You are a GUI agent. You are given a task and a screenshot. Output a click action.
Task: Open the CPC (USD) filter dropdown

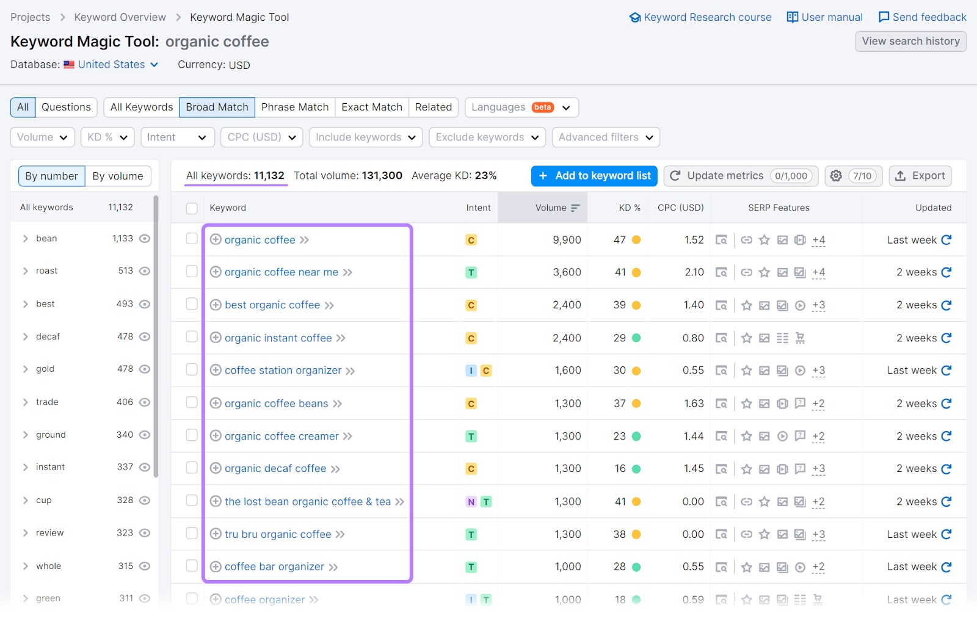pos(261,137)
